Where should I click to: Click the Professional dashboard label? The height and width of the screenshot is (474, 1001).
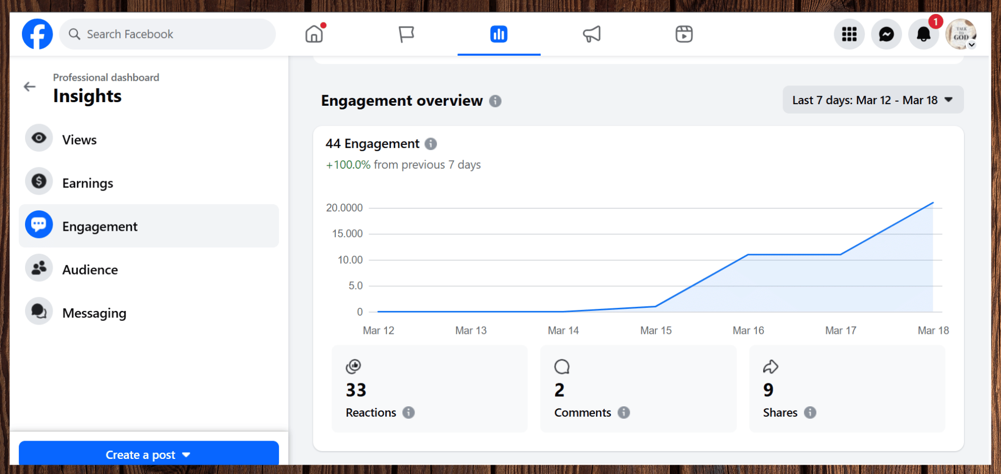coord(106,78)
